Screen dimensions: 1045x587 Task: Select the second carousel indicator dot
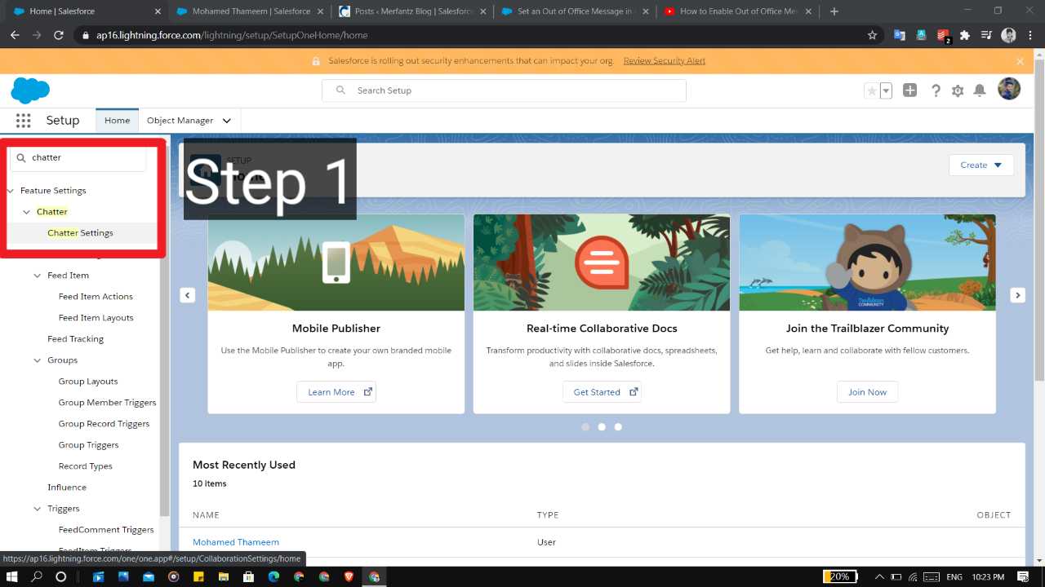602,426
